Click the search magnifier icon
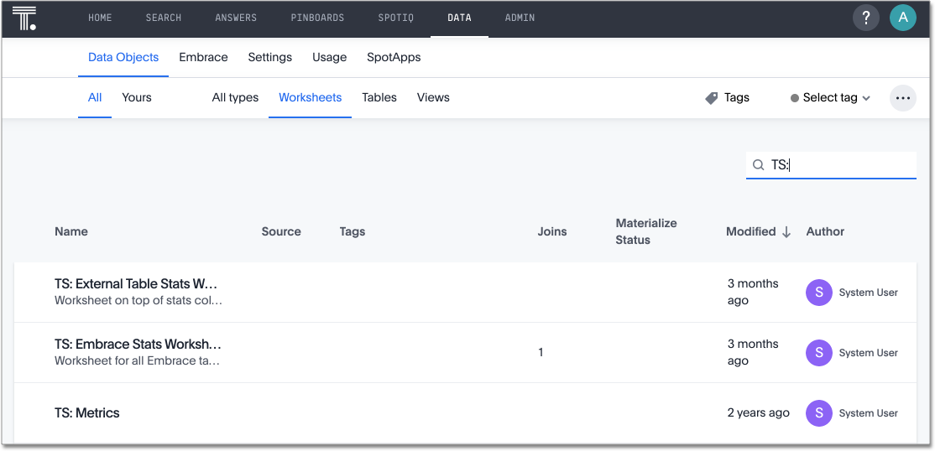 (x=758, y=165)
